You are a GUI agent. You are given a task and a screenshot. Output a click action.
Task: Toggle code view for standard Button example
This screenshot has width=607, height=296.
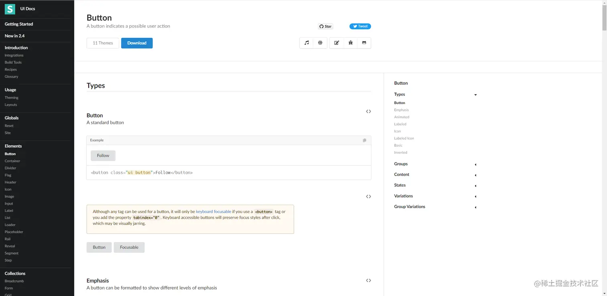(x=368, y=111)
